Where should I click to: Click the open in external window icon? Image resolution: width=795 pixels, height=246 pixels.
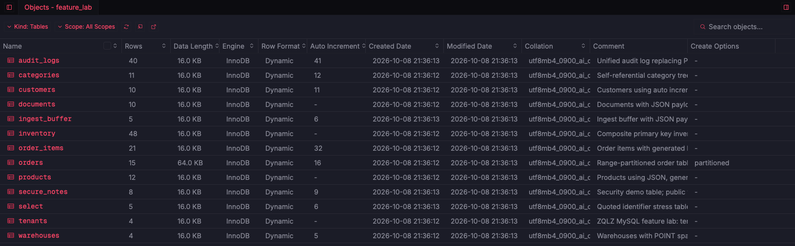click(154, 27)
